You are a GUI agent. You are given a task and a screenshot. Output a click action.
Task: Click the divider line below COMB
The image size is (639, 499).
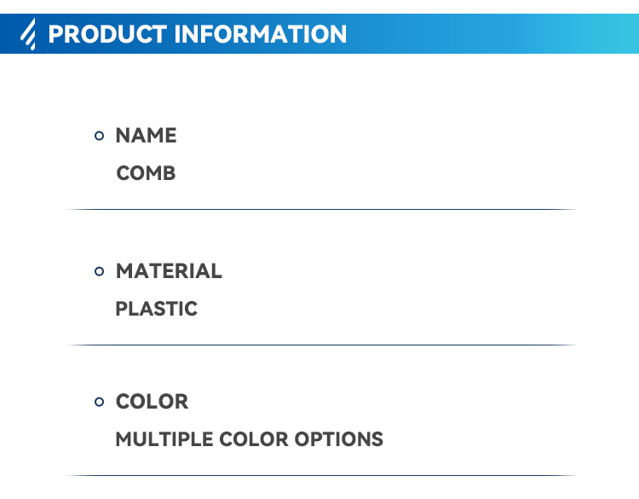tap(322, 209)
